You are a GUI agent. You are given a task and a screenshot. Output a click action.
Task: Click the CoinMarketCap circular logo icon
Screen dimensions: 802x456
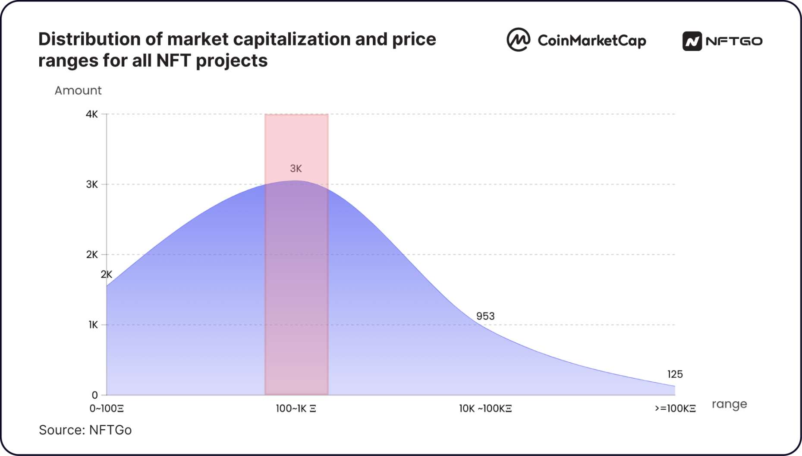tap(518, 40)
